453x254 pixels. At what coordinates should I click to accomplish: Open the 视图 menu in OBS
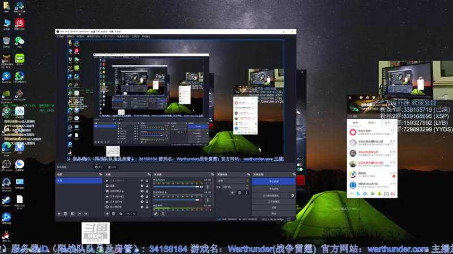(x=80, y=37)
